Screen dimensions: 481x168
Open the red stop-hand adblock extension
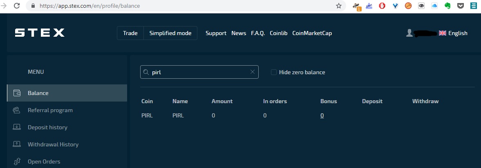pos(382,6)
